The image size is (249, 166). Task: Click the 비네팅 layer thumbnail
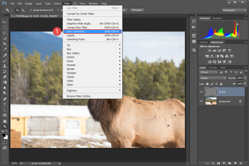click(211, 92)
